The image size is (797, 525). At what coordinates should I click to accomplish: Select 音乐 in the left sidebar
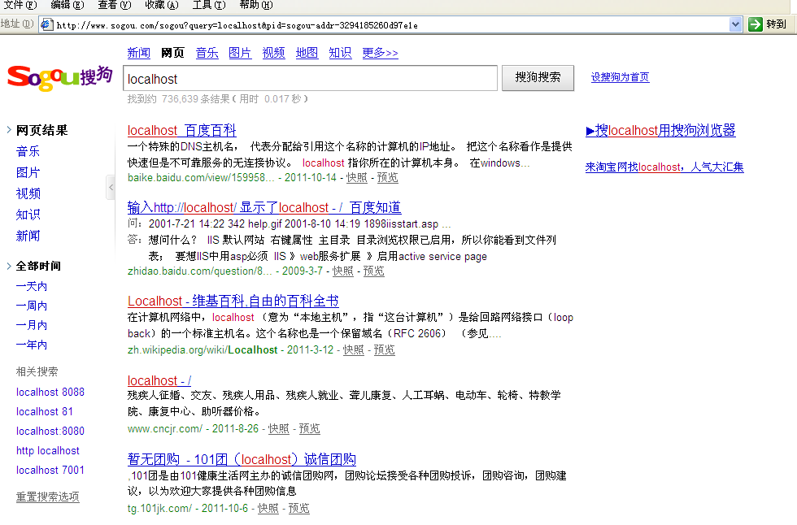pyautogui.click(x=28, y=151)
